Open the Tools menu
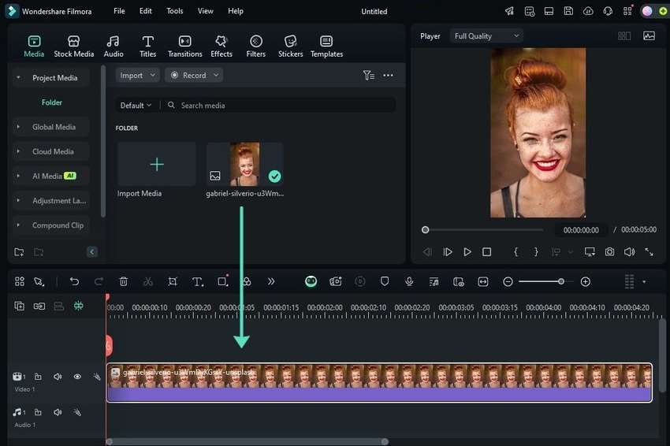Screen dimensions: 670x446 click(174, 11)
